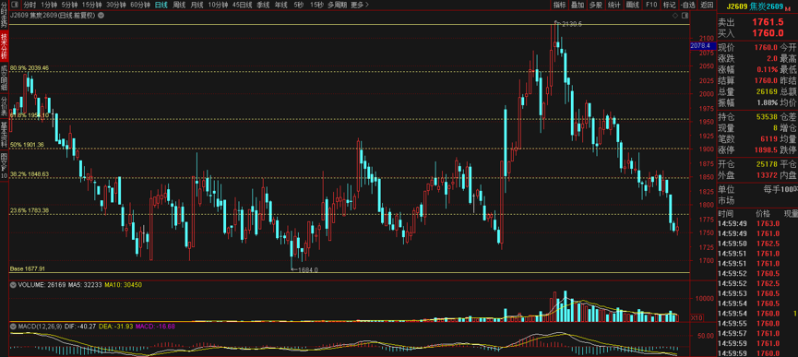Image resolution: width=798 pixels, height=357 pixels.
Task: Click the MA5: 32233 volume label
Action: coord(86,285)
